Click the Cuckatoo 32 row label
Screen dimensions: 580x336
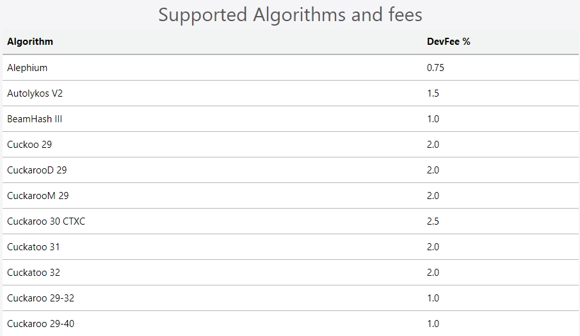(33, 273)
